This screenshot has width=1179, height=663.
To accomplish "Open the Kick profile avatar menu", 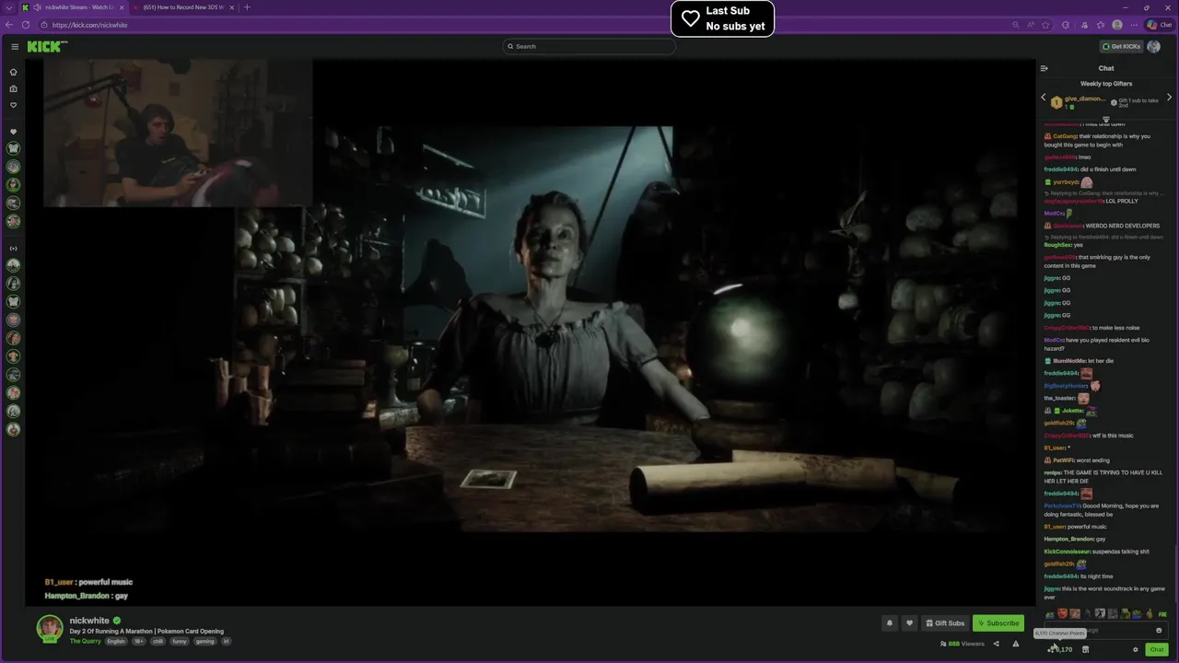I will click(x=1153, y=46).
